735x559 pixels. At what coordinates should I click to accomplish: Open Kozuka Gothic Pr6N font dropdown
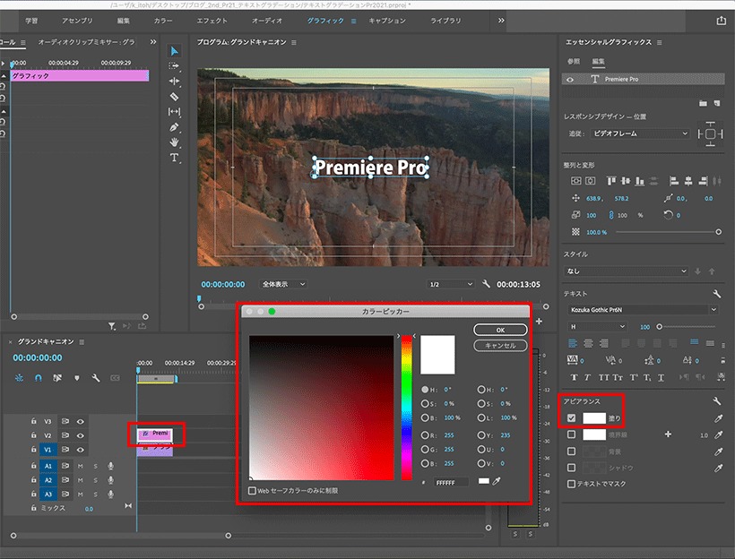click(643, 310)
